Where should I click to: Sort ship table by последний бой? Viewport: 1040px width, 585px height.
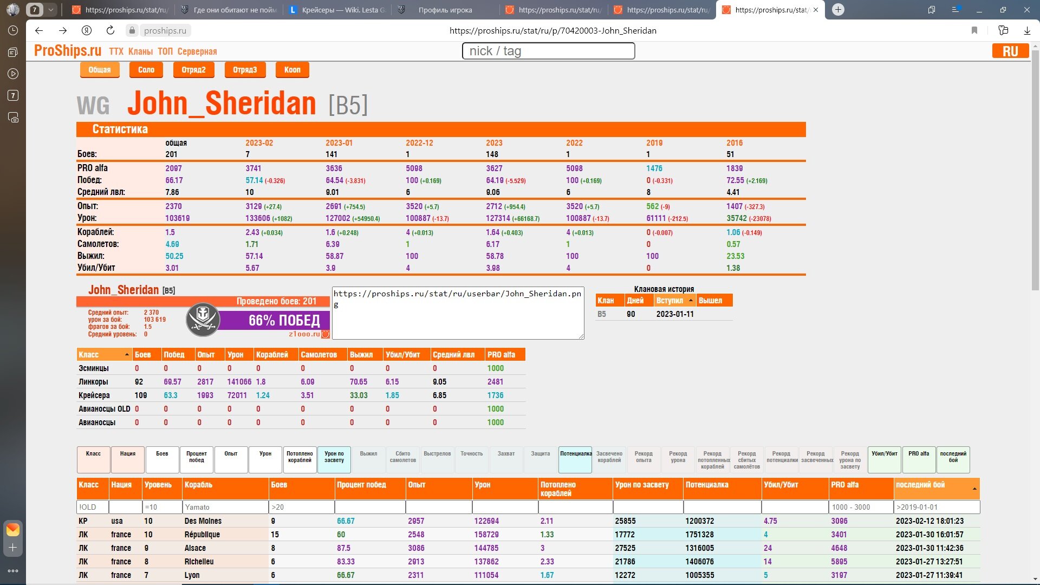pos(937,489)
